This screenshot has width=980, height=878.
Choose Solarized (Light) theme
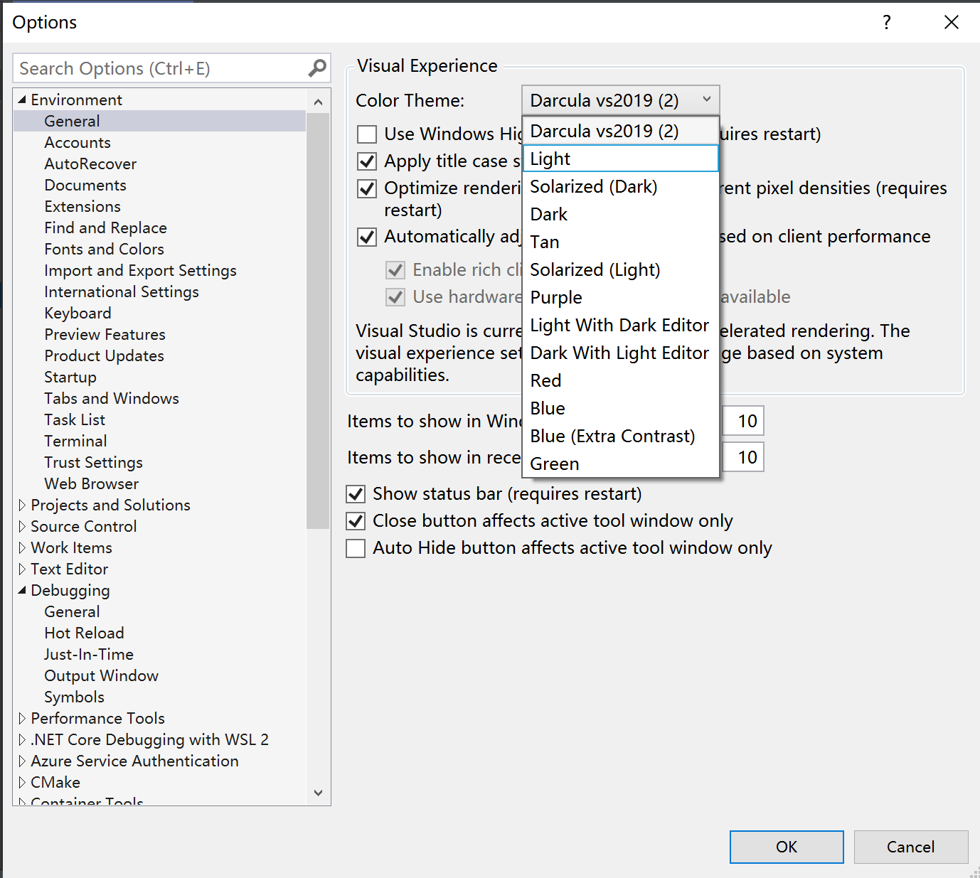coord(621,269)
